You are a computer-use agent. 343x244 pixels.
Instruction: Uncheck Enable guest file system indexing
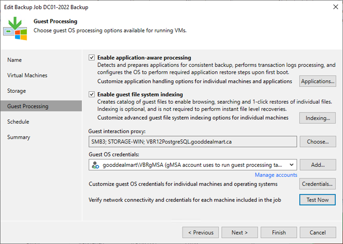click(x=92, y=94)
